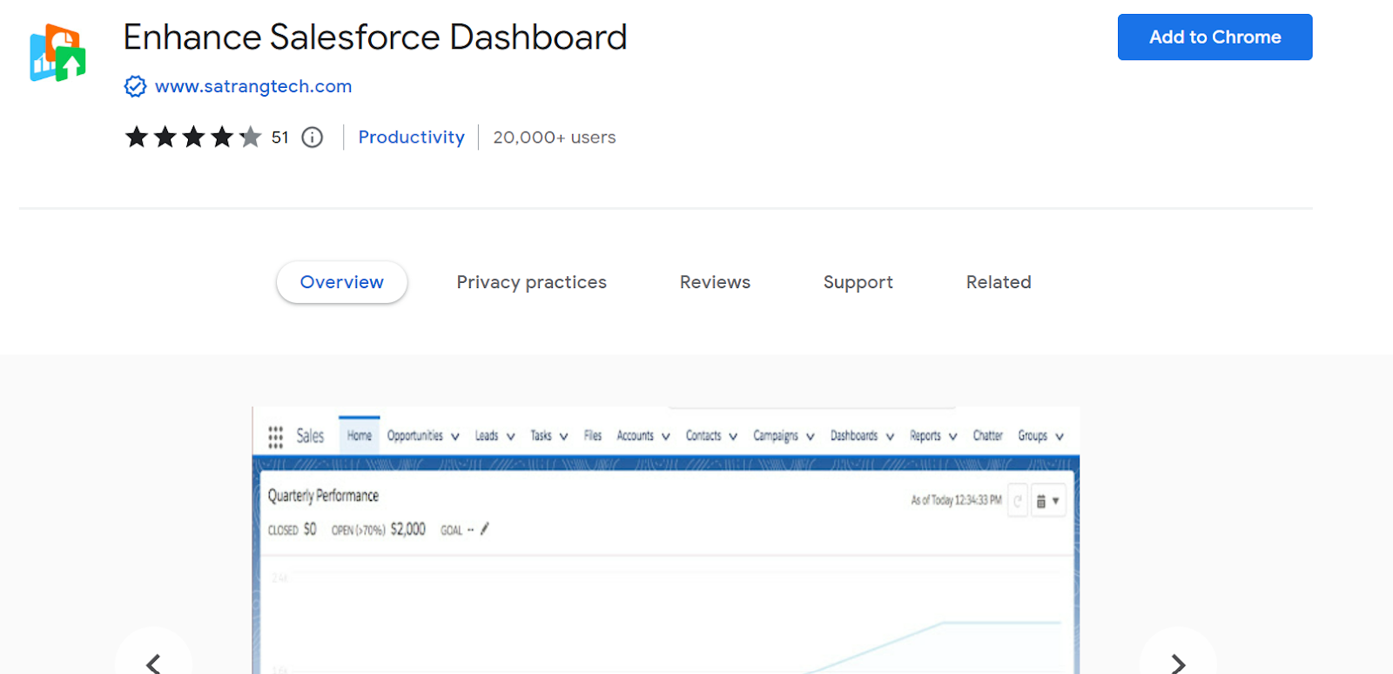The width and height of the screenshot is (1393, 674).
Task: Open the calendar dropdown in Quarterly Performance
Action: click(x=1048, y=501)
